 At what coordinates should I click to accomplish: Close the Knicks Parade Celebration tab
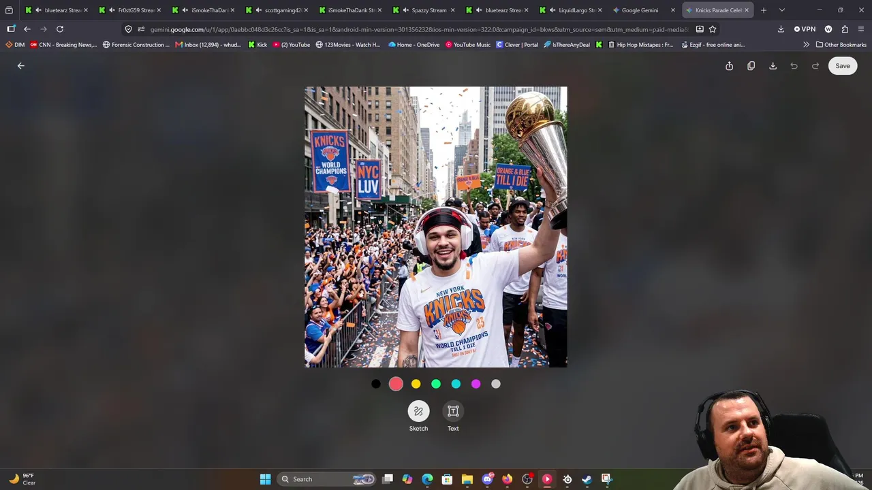747,10
